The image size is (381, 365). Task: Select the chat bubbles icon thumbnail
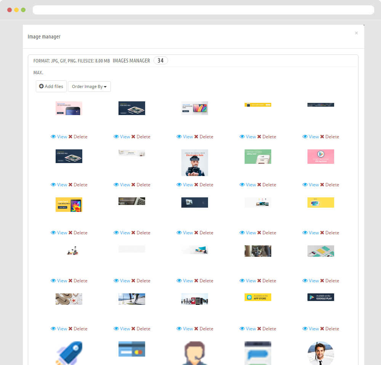click(258, 353)
